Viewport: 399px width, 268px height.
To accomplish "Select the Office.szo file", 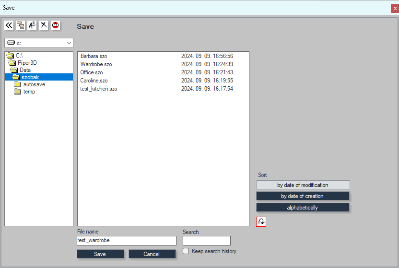I will click(91, 72).
